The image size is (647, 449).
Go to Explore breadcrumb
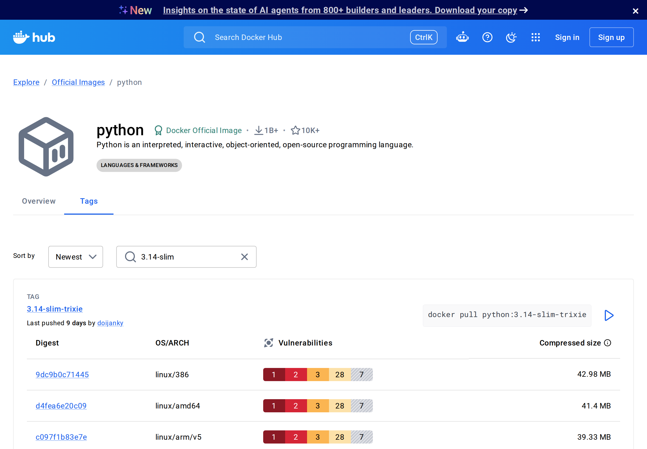(26, 82)
